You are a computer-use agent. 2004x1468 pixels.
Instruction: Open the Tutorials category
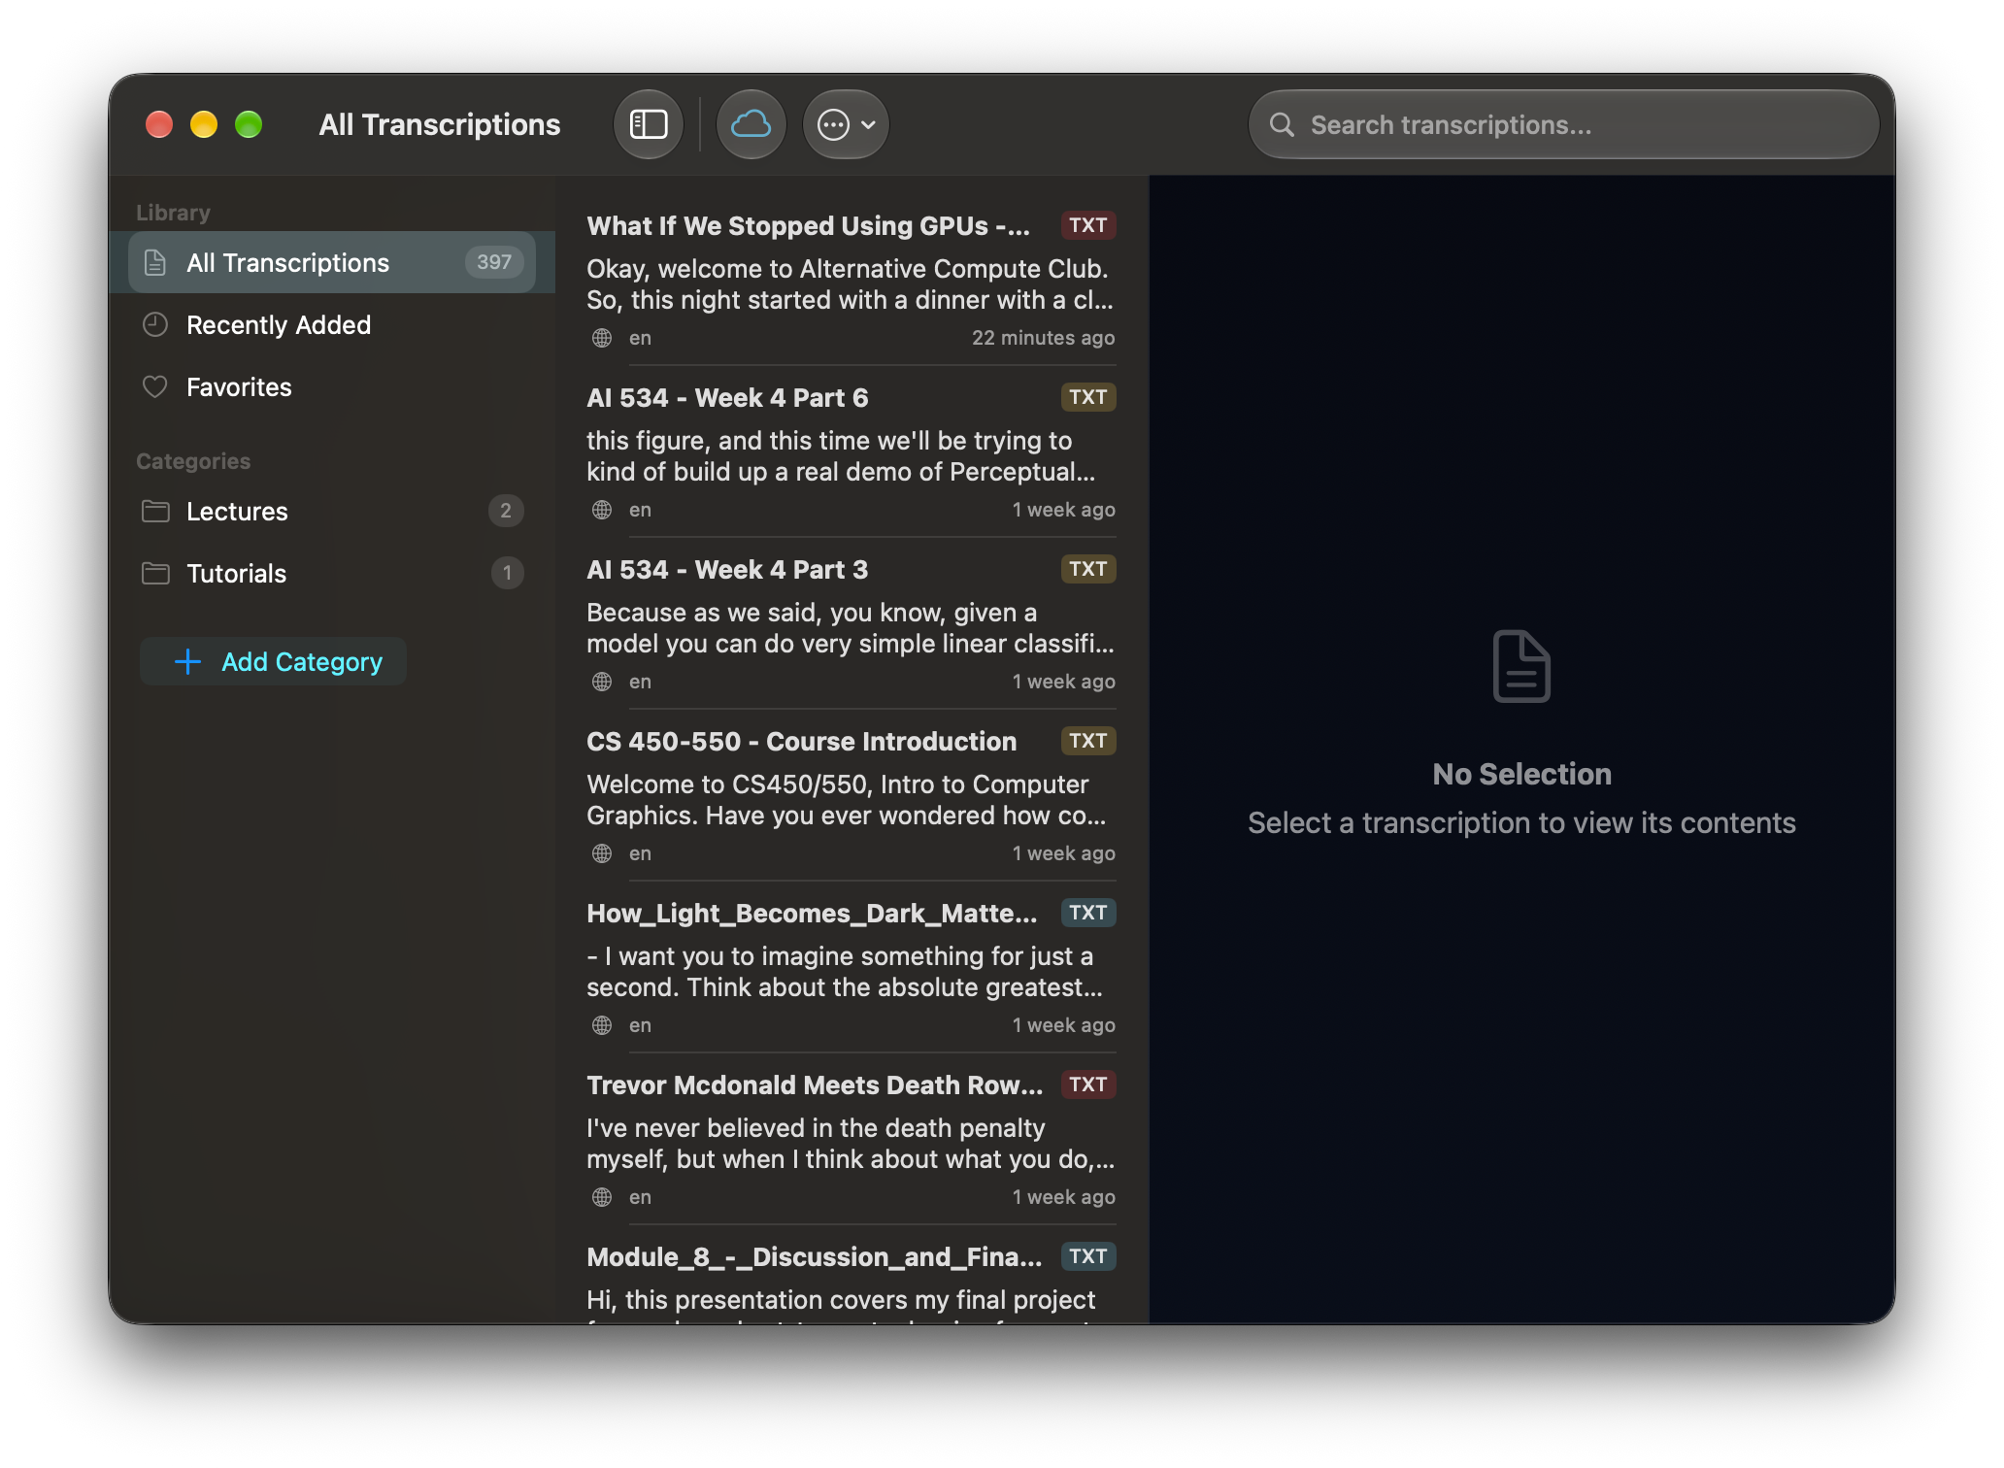point(332,573)
